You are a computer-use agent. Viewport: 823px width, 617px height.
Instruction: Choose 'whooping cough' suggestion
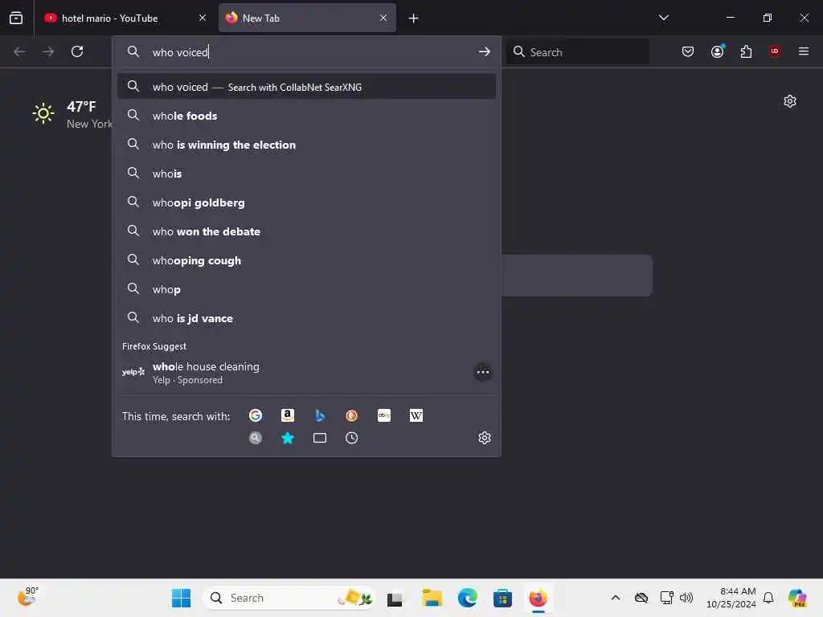[x=306, y=260]
